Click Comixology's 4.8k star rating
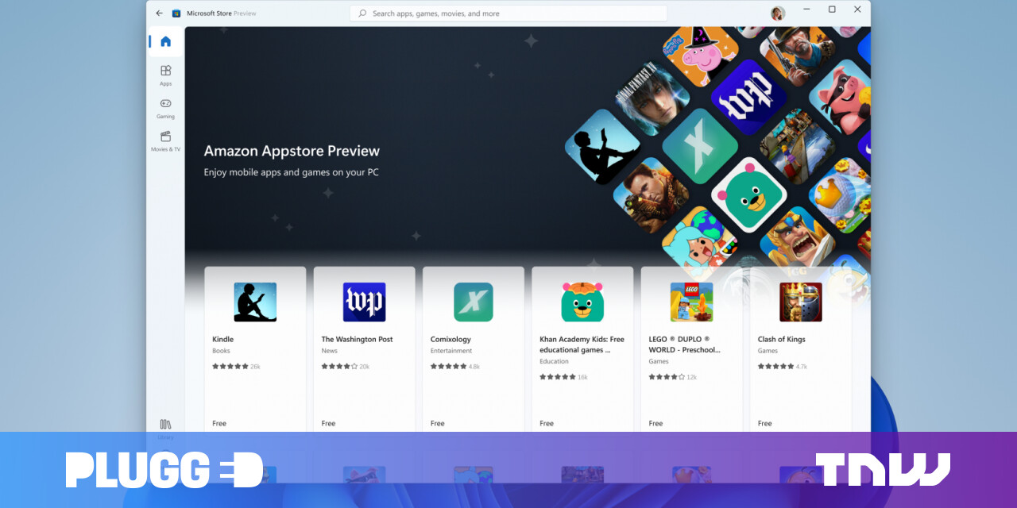The width and height of the screenshot is (1017, 508). (x=455, y=367)
